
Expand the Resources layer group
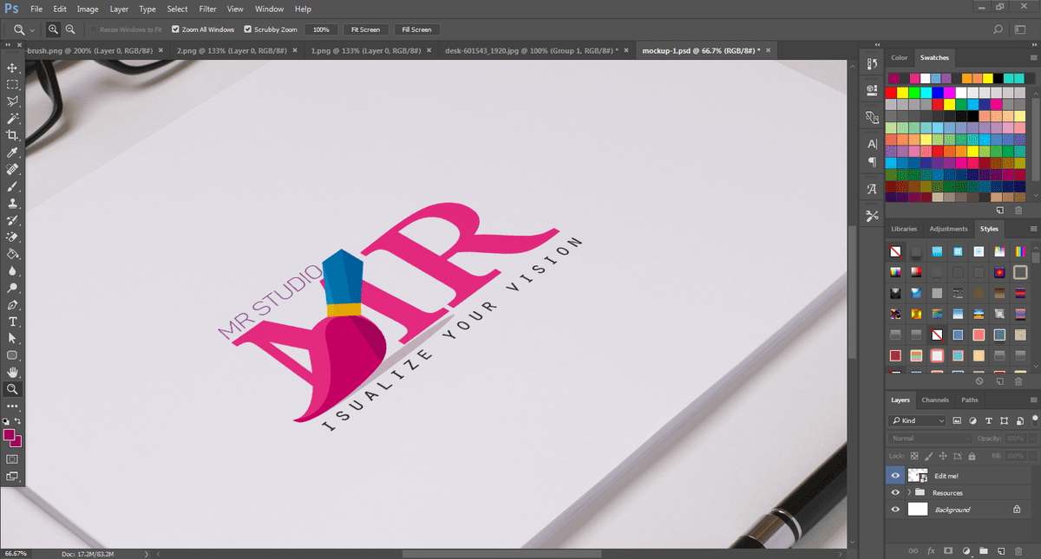[908, 492]
